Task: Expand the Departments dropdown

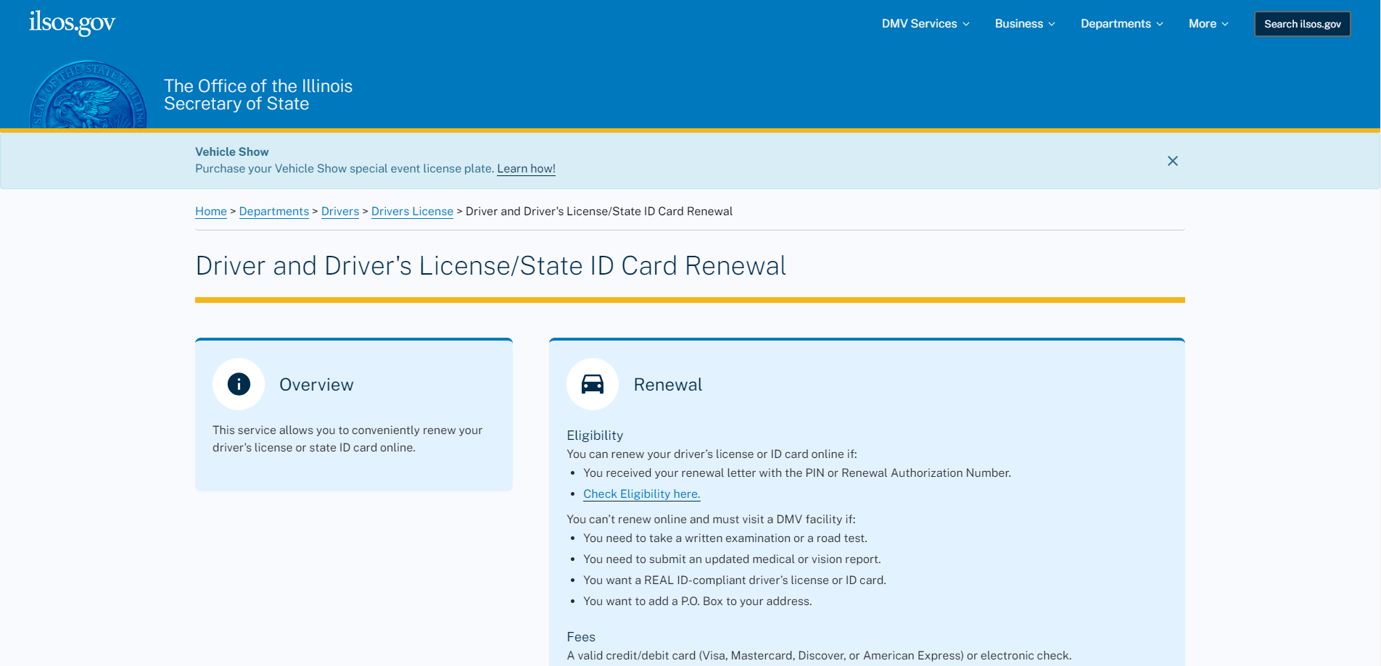Action: point(1121,24)
